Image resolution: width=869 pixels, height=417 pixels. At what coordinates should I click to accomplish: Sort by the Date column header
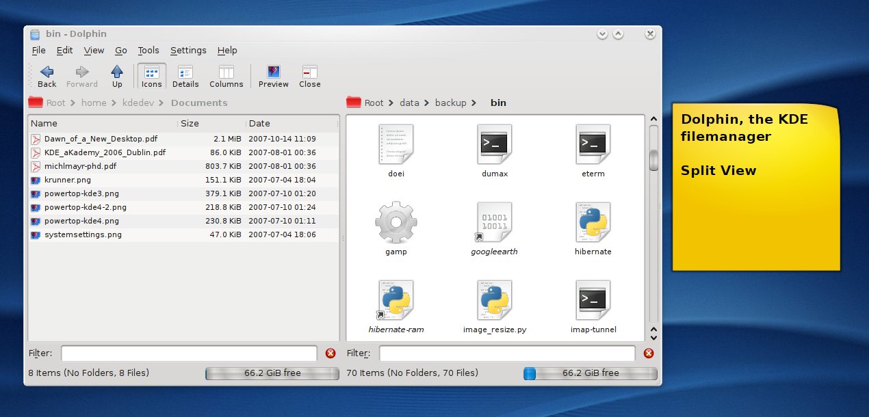(292, 124)
